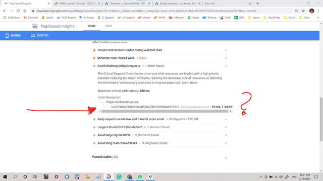
Task: Open cPanel bookmark
Action: (144, 18)
